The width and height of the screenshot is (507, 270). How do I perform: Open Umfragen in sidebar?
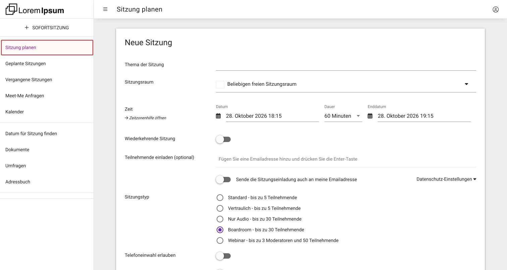click(x=47, y=166)
